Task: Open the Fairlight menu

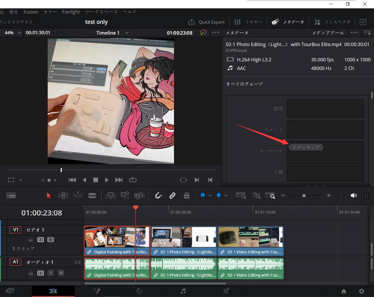Action: pos(71,12)
